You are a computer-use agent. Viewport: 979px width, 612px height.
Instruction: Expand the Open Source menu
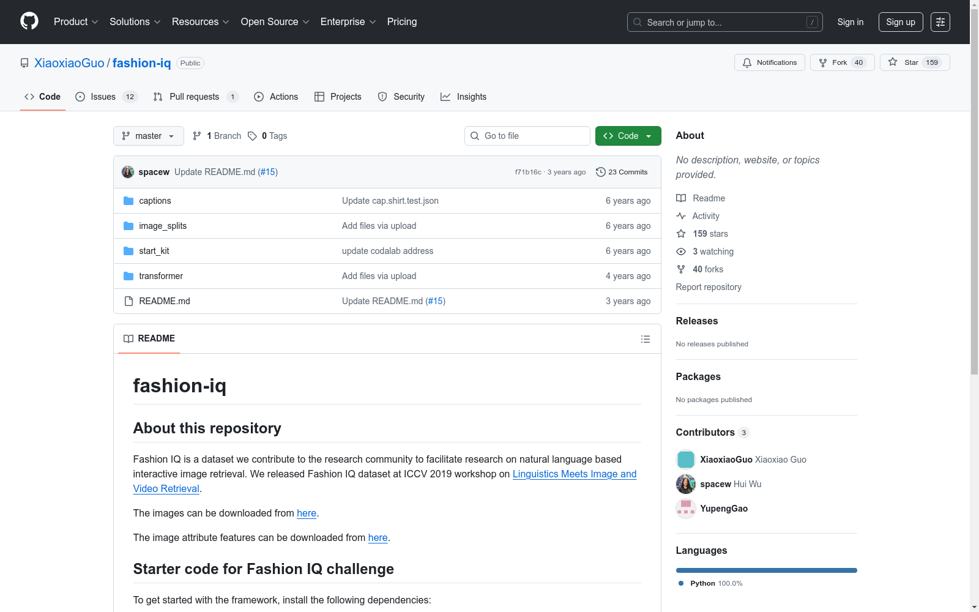pyautogui.click(x=275, y=22)
